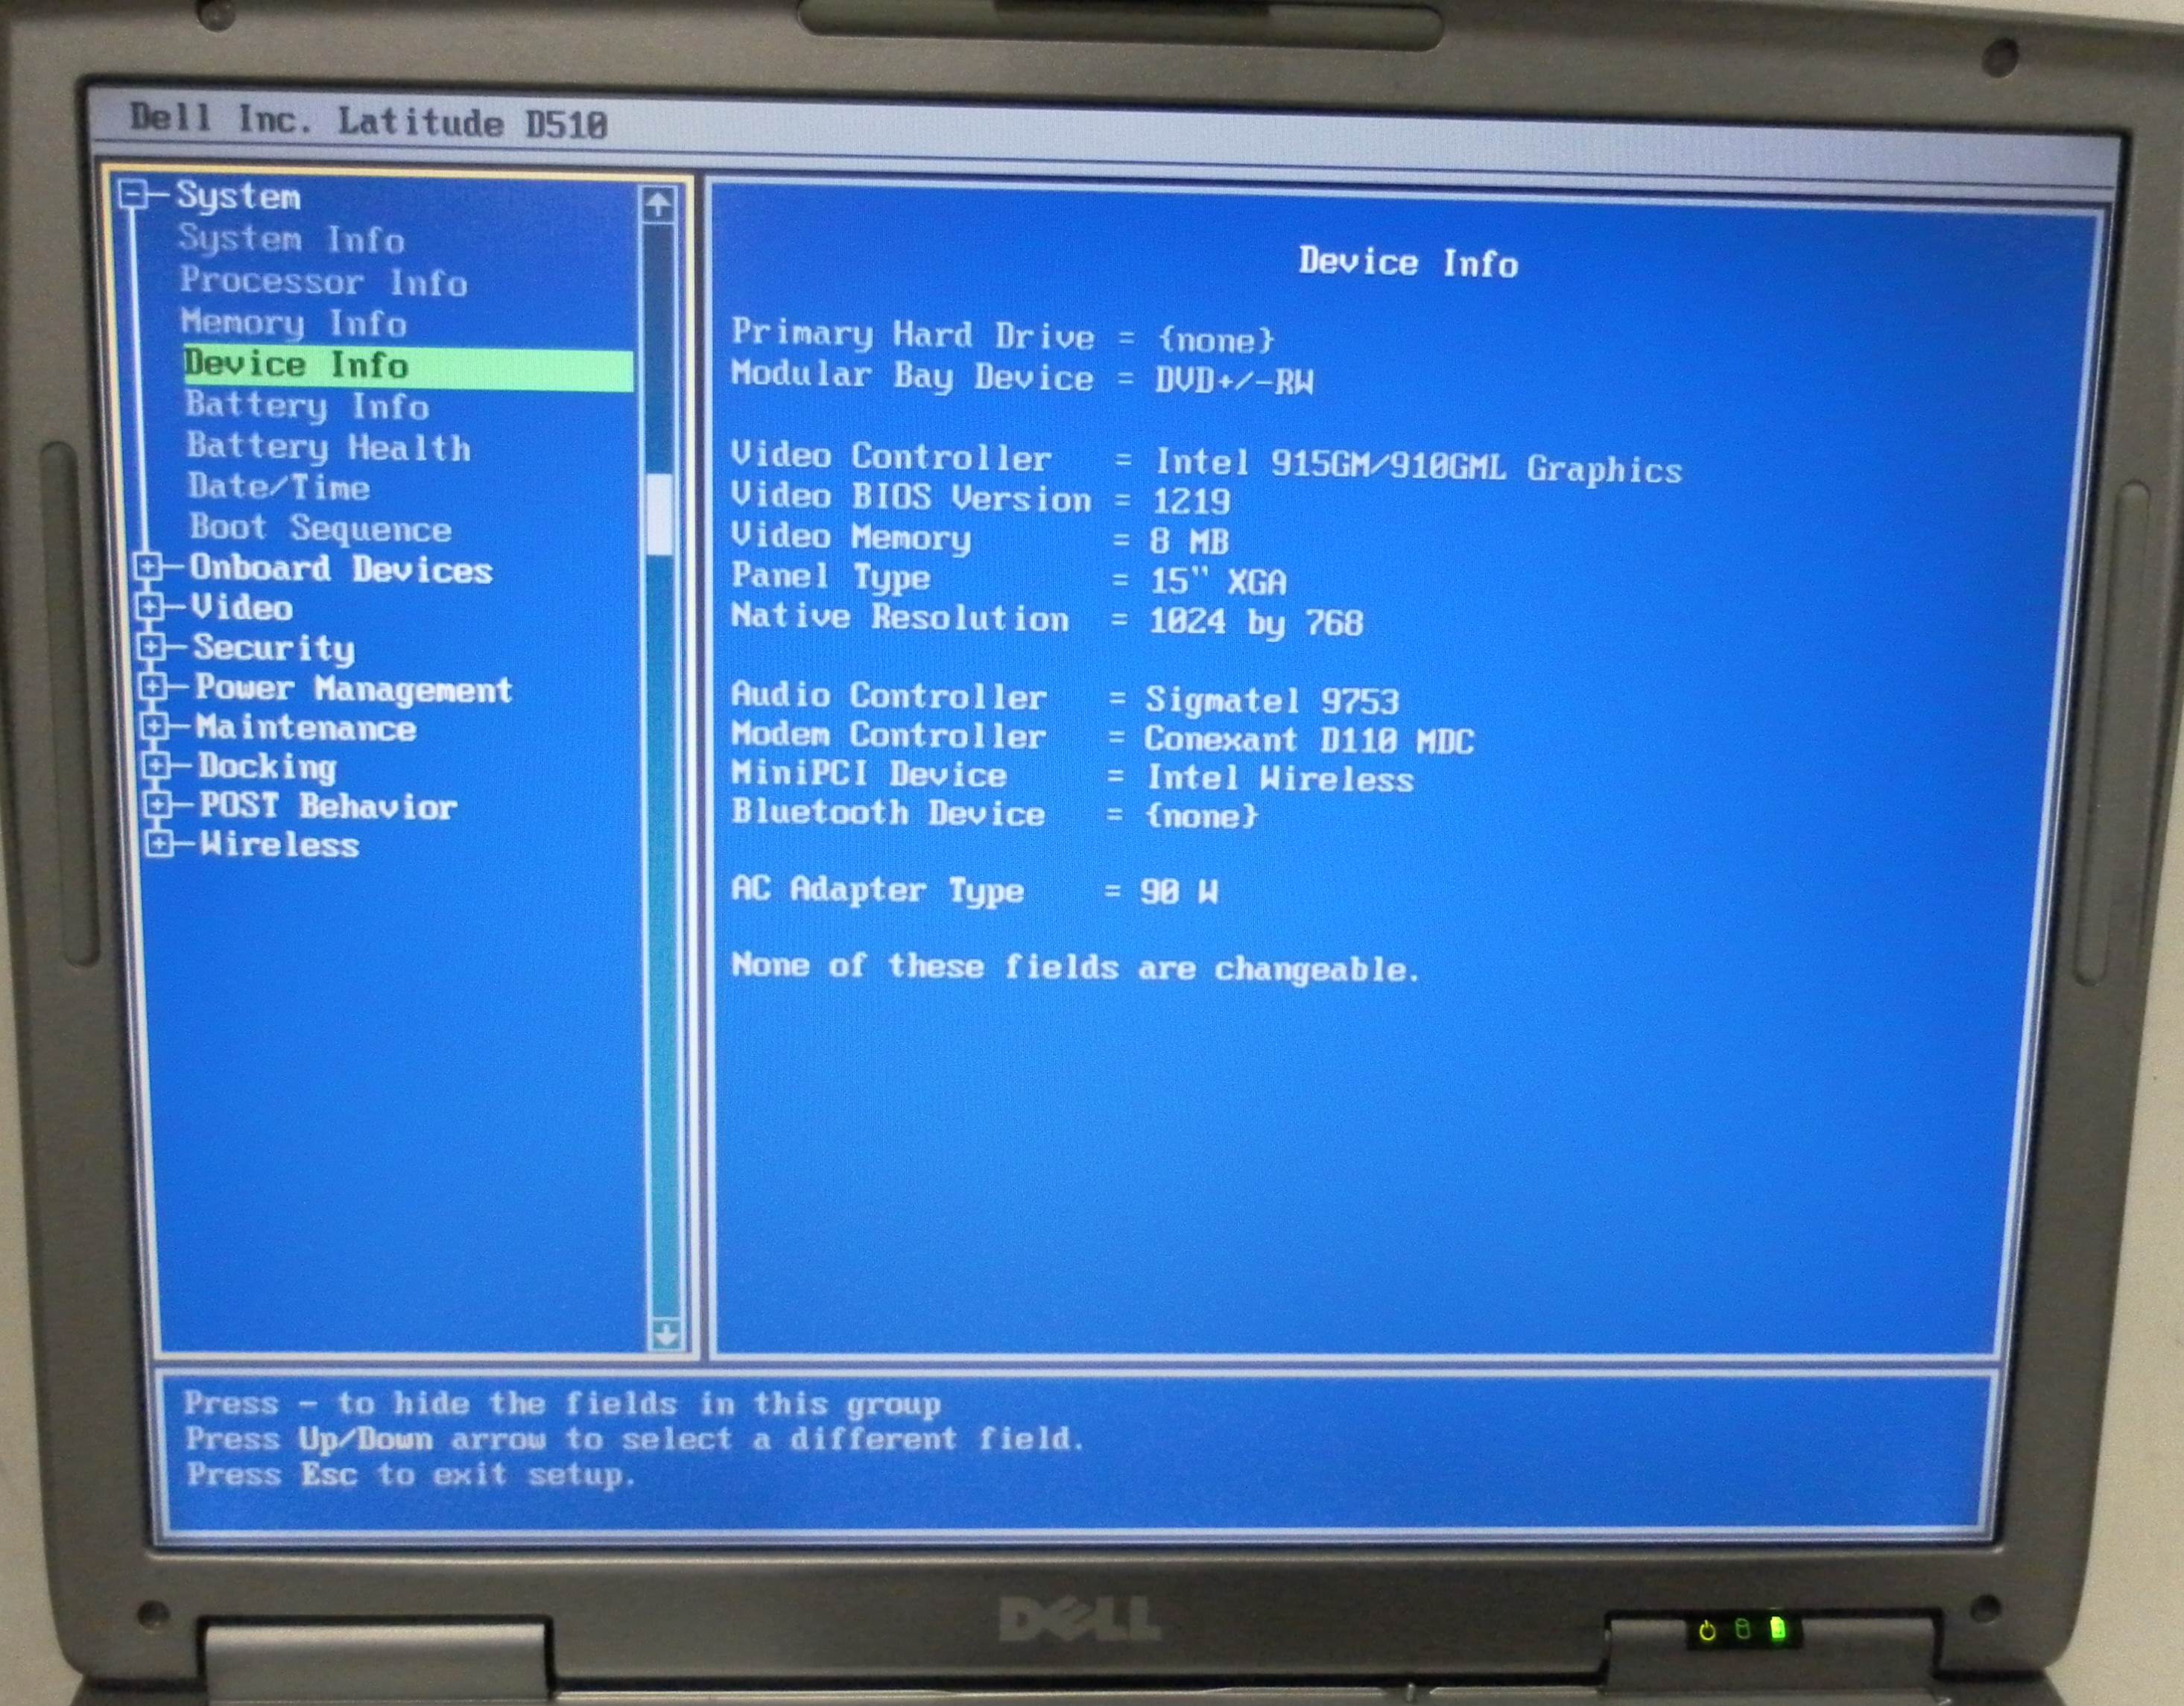Click the Security group label
This screenshot has width=2184, height=1706.
pyautogui.click(x=274, y=648)
